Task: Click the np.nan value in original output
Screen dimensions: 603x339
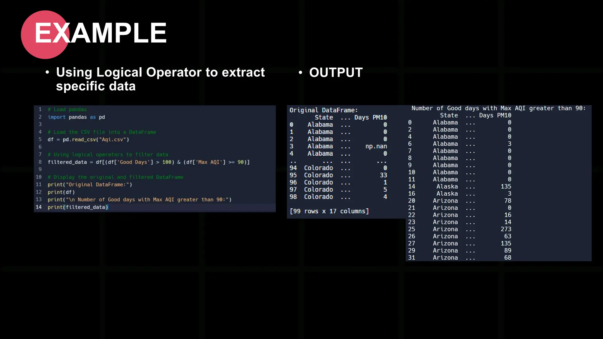Action: point(376,146)
